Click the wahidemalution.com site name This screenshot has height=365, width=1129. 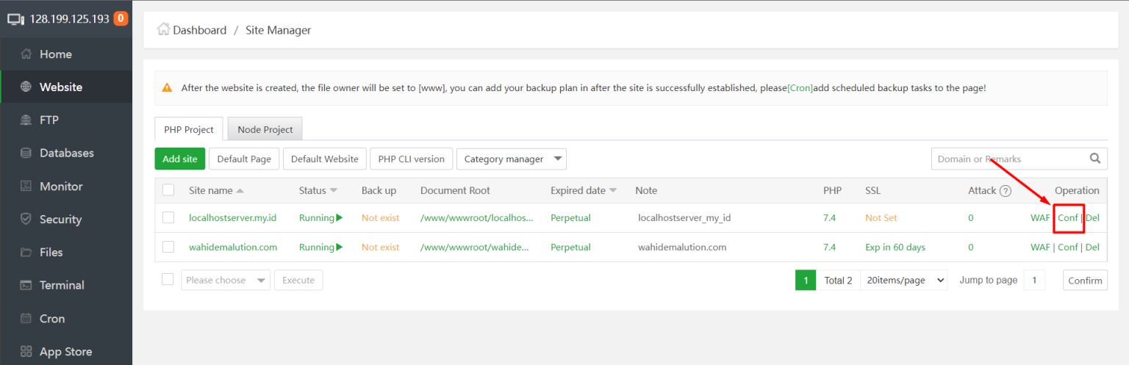point(233,247)
